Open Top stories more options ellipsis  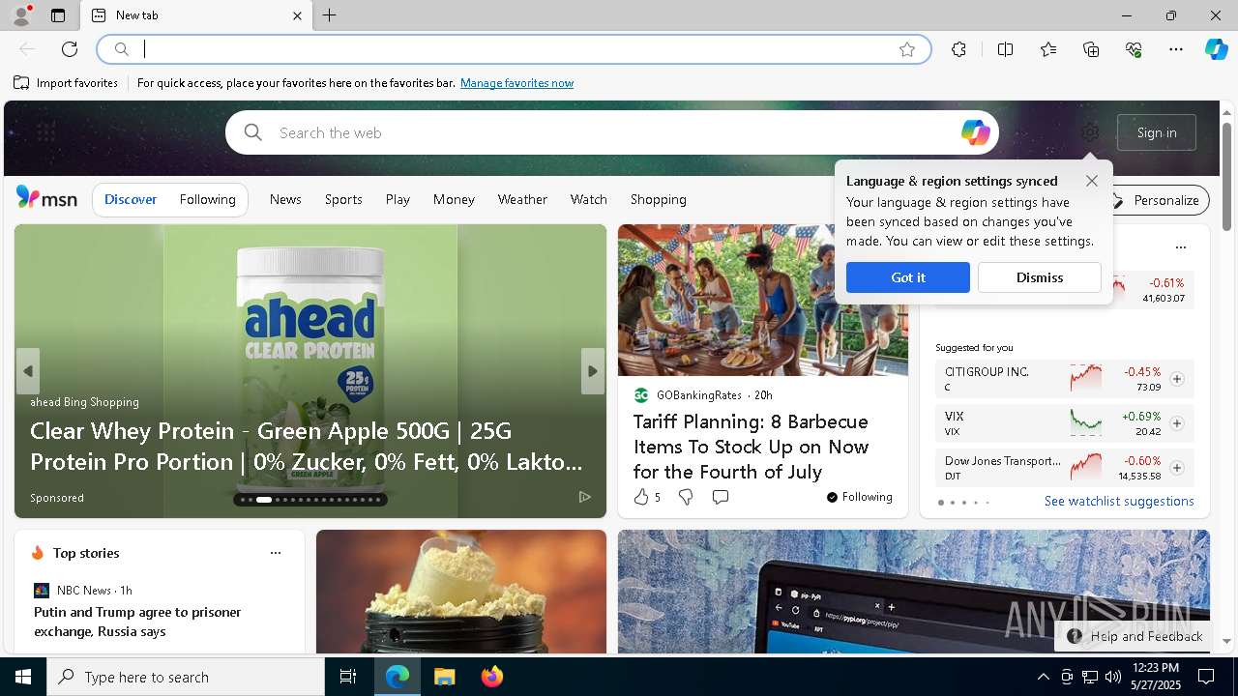click(276, 553)
